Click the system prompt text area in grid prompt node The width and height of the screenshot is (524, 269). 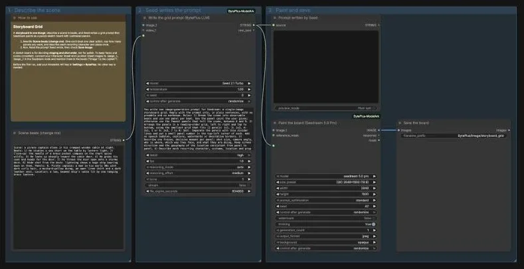199,129
